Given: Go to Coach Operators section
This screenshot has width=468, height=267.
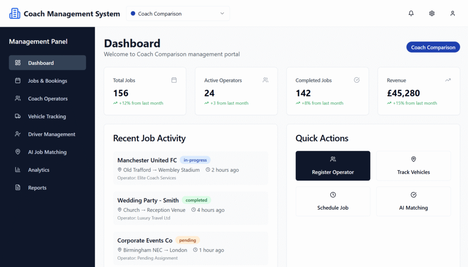Looking at the screenshot, I should (48, 99).
